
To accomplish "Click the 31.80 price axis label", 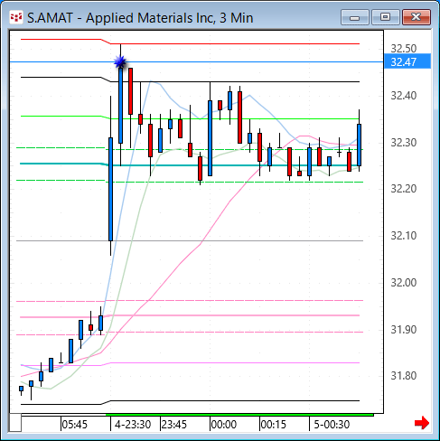I will pos(403,376).
